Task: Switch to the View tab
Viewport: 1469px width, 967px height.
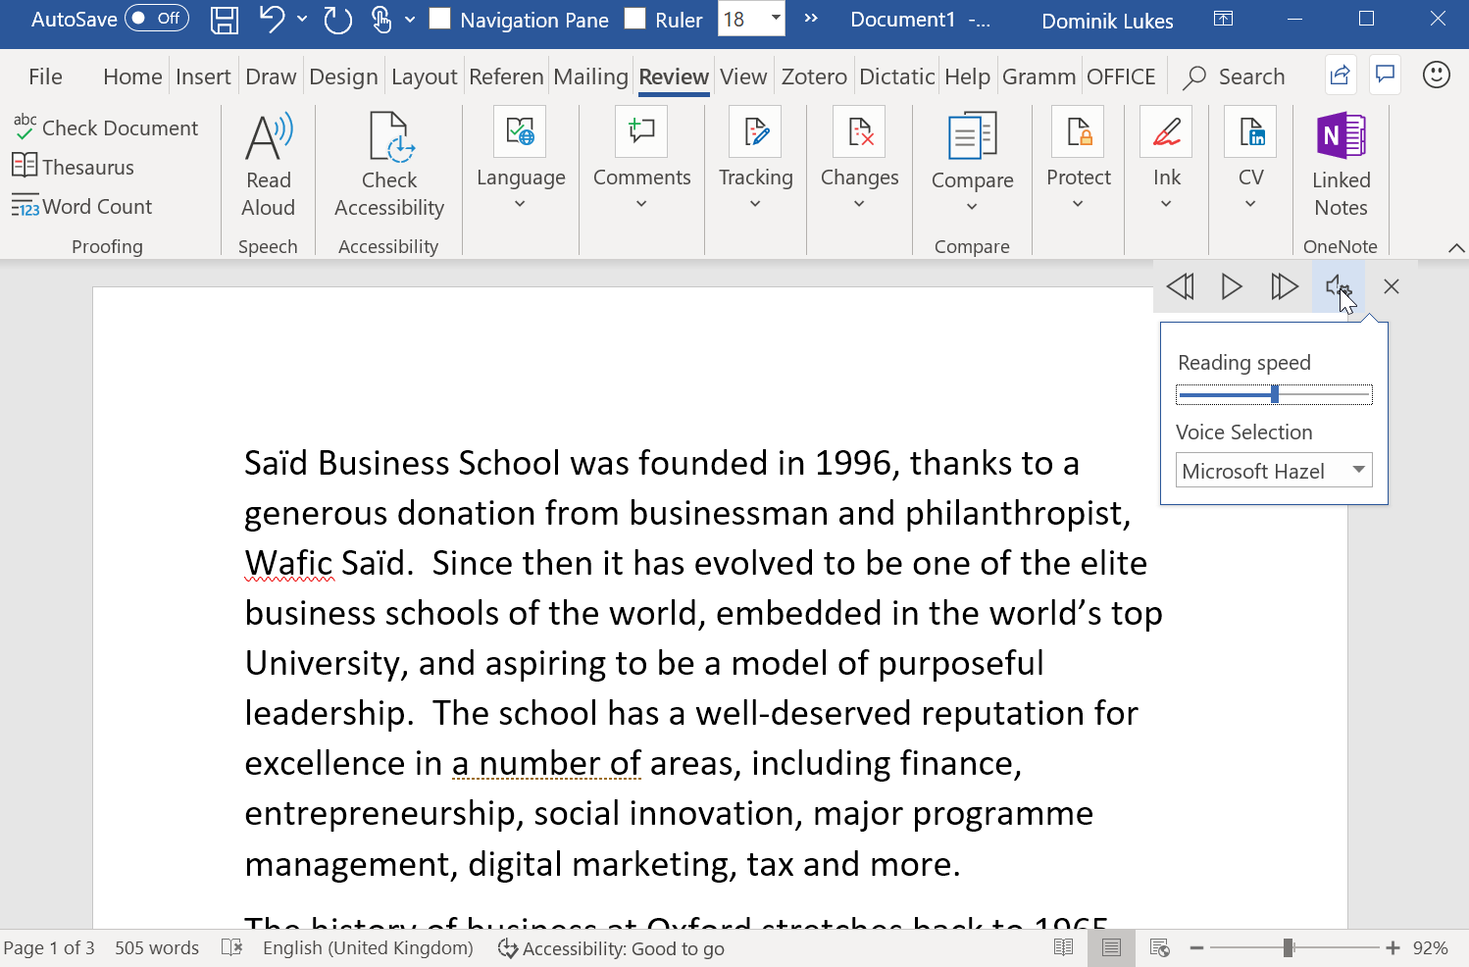Action: point(743,76)
